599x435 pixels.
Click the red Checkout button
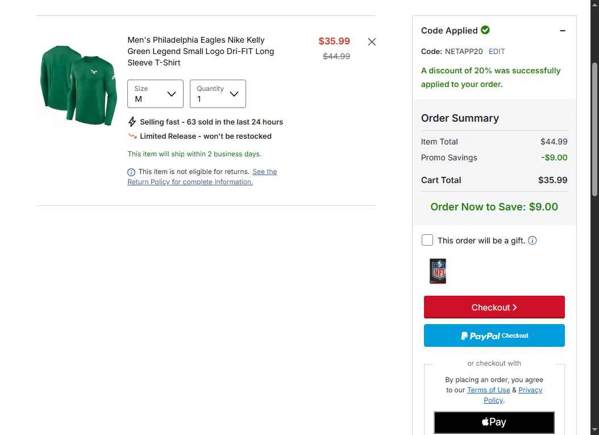pyautogui.click(x=494, y=307)
